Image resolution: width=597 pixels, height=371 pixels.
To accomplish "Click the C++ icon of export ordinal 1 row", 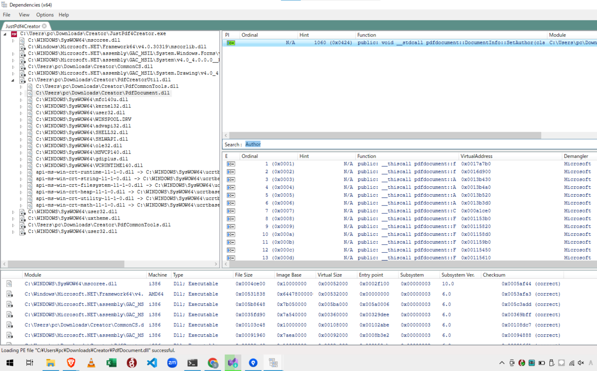I will 231,164.
